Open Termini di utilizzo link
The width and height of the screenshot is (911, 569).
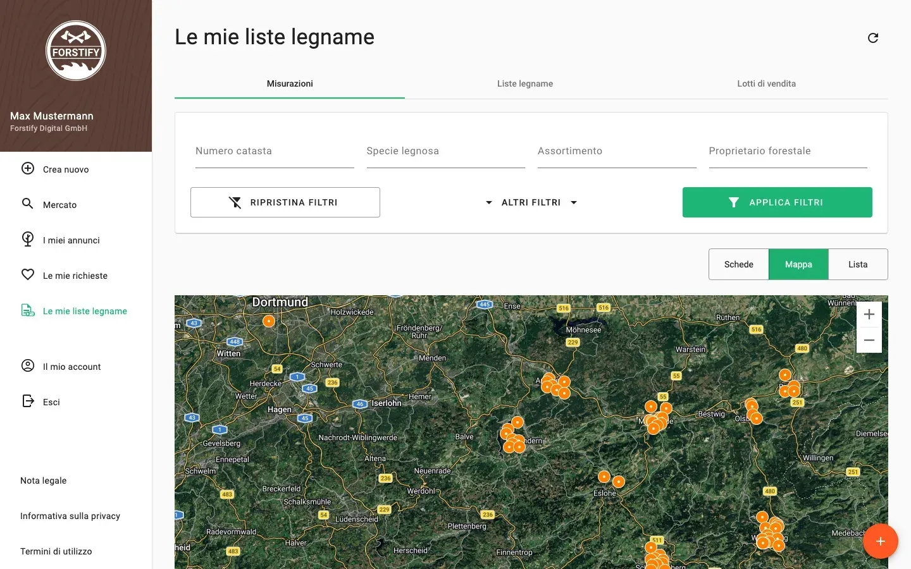click(x=56, y=551)
